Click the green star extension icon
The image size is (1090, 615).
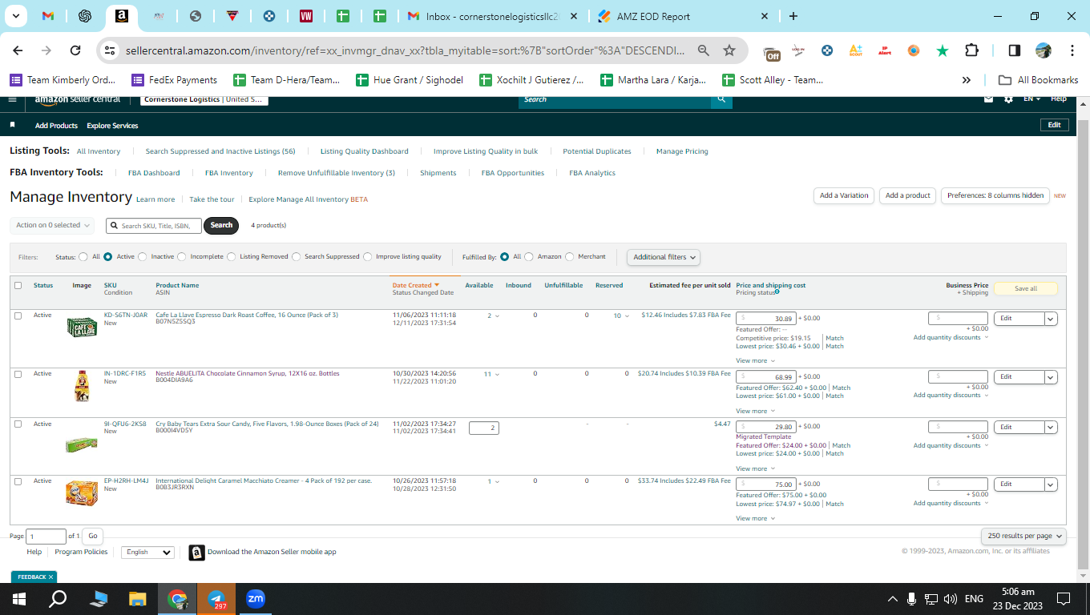coord(943,50)
